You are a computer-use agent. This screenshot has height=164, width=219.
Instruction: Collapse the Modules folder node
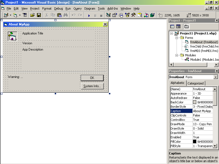coord(177,55)
